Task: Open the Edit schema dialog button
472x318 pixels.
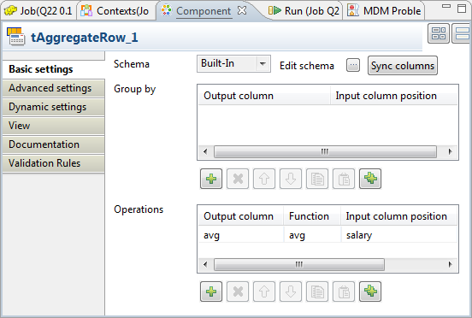Action: [x=353, y=65]
